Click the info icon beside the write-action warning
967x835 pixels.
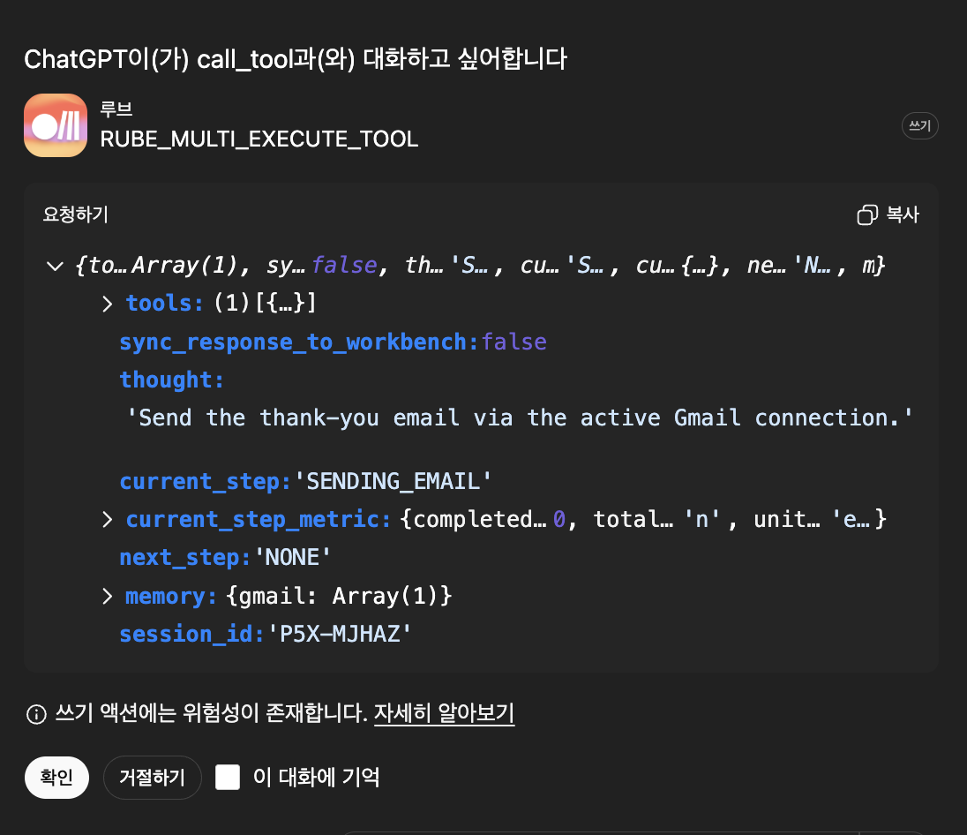[36, 714]
